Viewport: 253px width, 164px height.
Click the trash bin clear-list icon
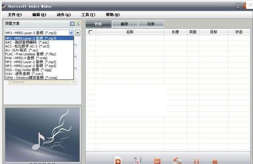[x=138, y=161]
